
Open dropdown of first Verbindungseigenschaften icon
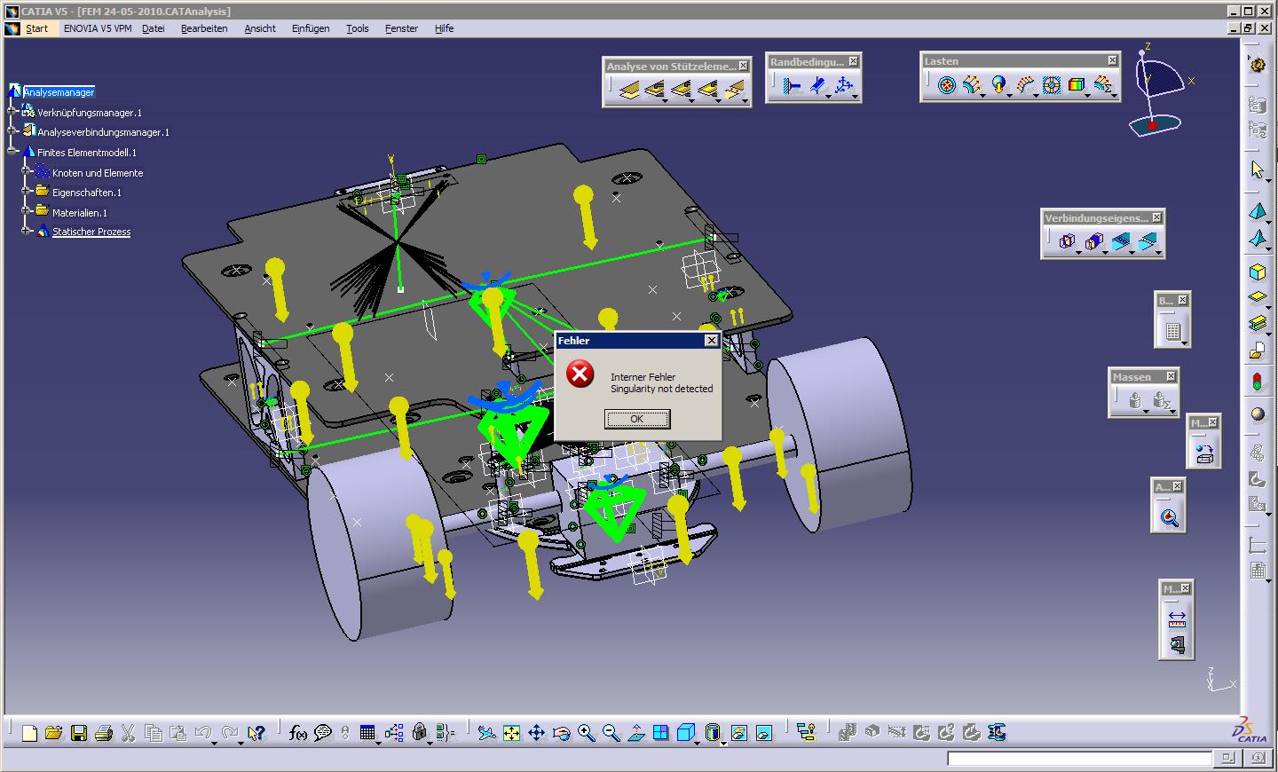click(1078, 252)
